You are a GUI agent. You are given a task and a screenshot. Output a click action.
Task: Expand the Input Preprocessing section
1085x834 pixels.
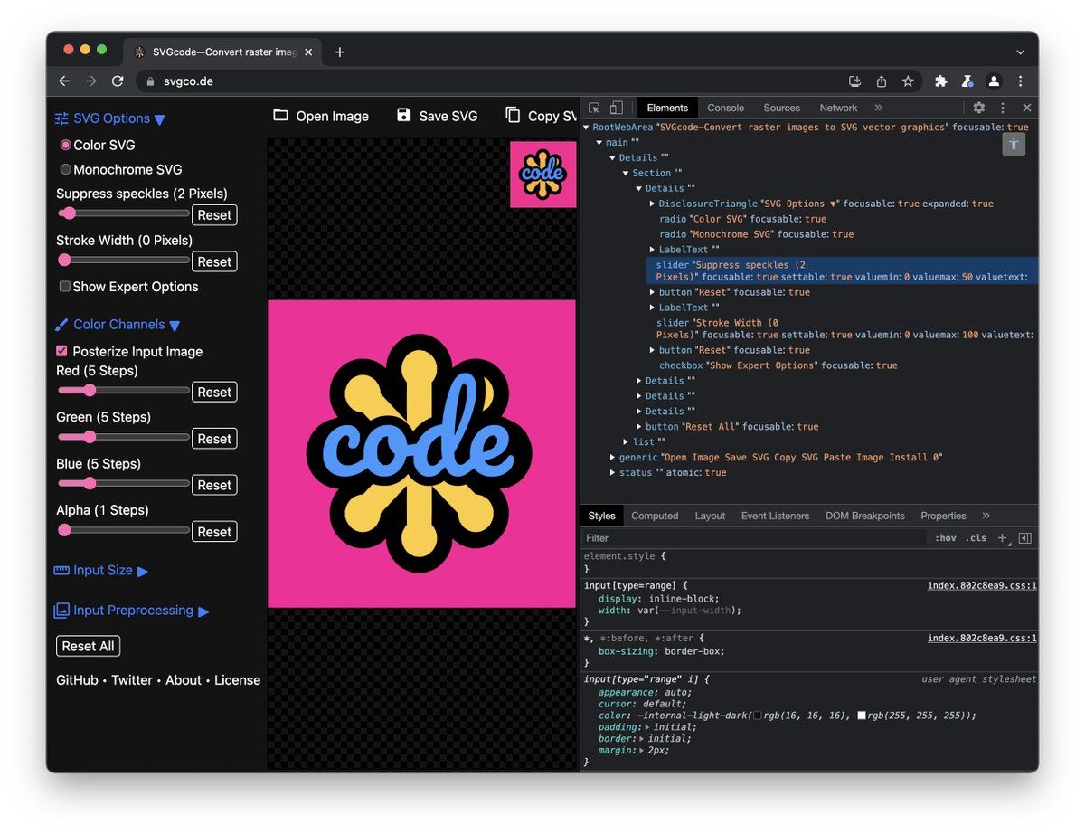point(131,611)
